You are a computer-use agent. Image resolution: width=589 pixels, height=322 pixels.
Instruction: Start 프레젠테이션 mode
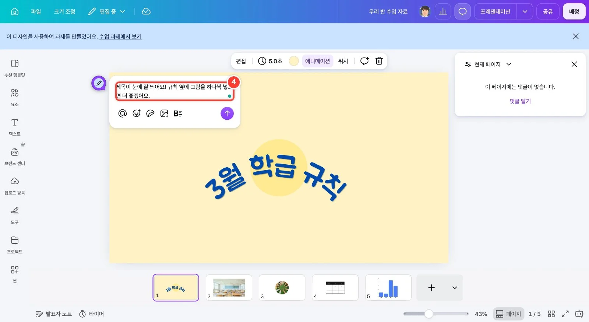[495, 11]
